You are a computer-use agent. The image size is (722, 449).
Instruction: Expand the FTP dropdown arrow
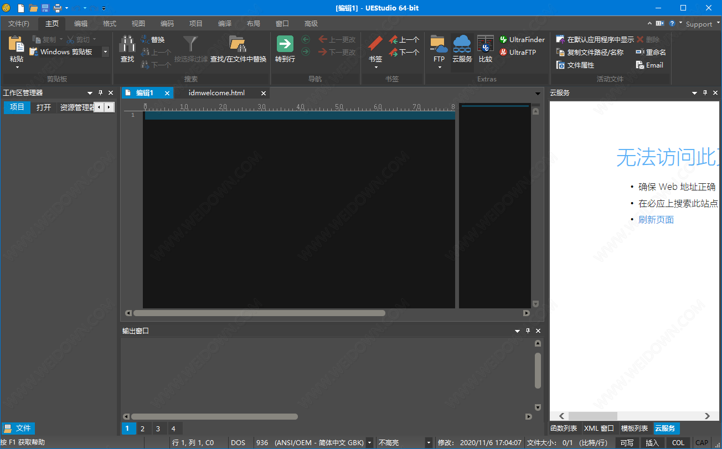[x=439, y=68]
